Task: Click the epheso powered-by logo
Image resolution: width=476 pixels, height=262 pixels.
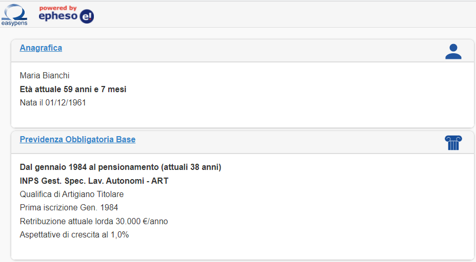Action: (x=66, y=14)
